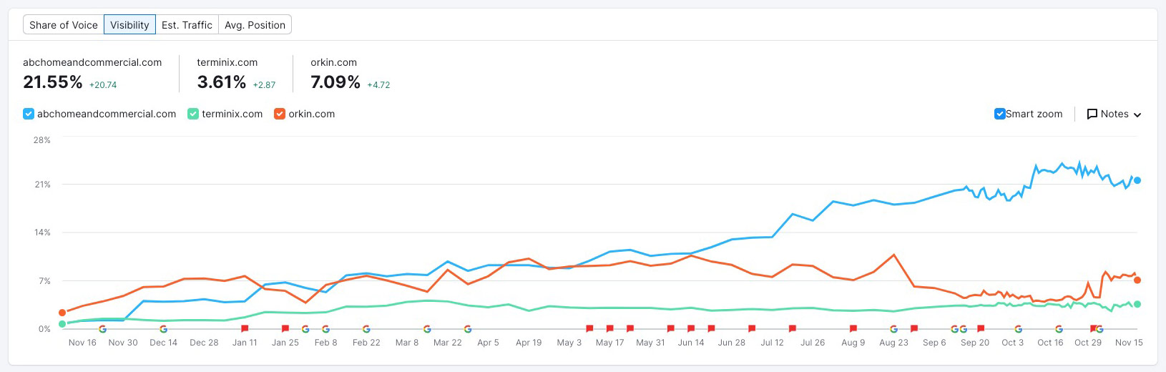Click the red note flag above Jan 11
This screenshot has width=1166, height=372.
245,328
